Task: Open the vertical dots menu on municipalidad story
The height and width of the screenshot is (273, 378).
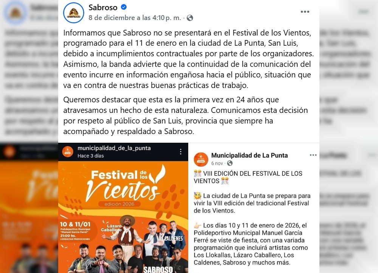Action: click(x=181, y=151)
